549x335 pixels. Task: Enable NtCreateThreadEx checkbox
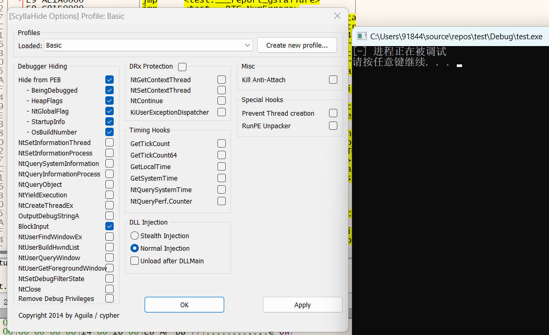point(109,206)
